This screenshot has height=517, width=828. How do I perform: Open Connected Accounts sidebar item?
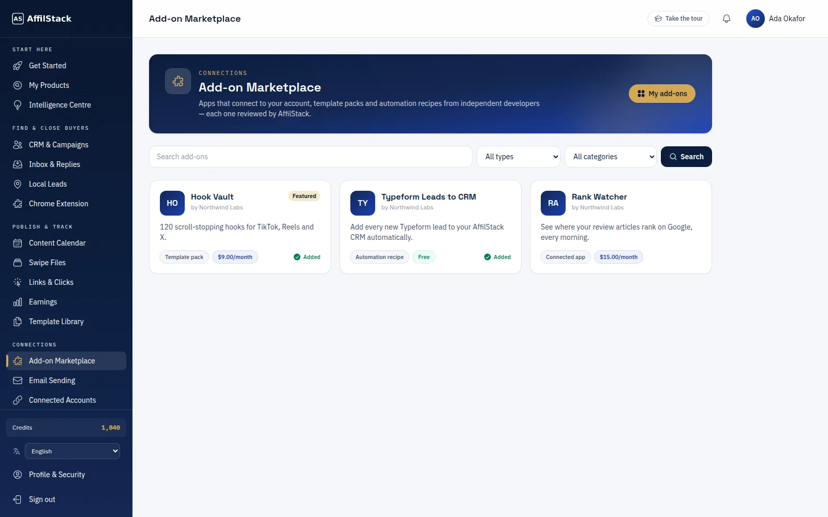click(66, 400)
